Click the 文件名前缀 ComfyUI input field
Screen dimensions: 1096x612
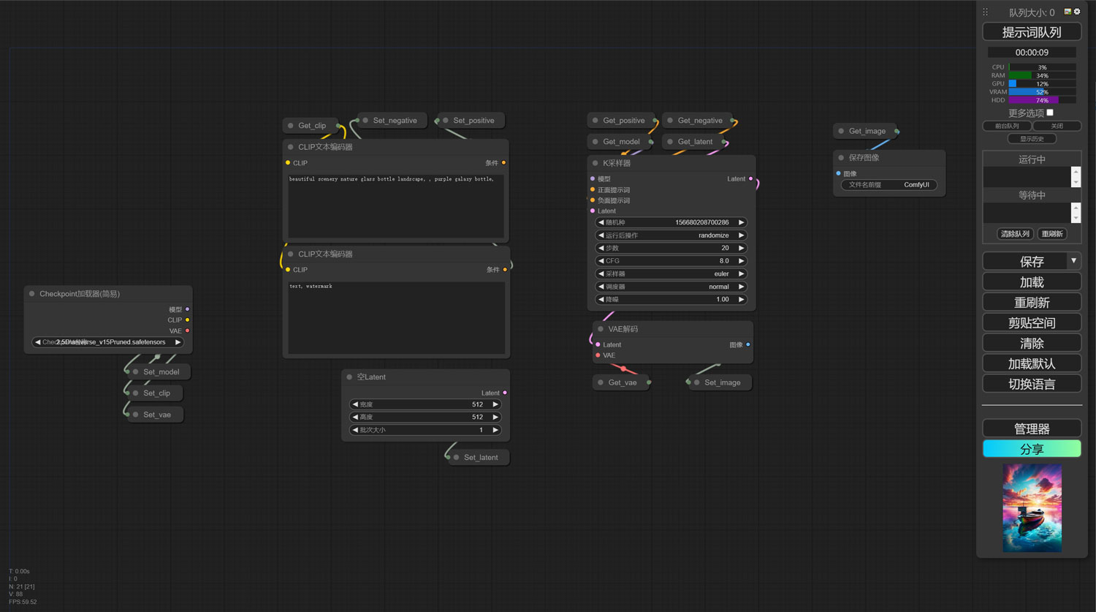pos(888,185)
